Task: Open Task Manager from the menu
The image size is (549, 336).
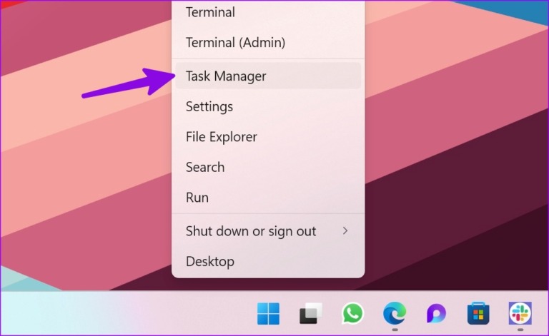Action: [268, 76]
